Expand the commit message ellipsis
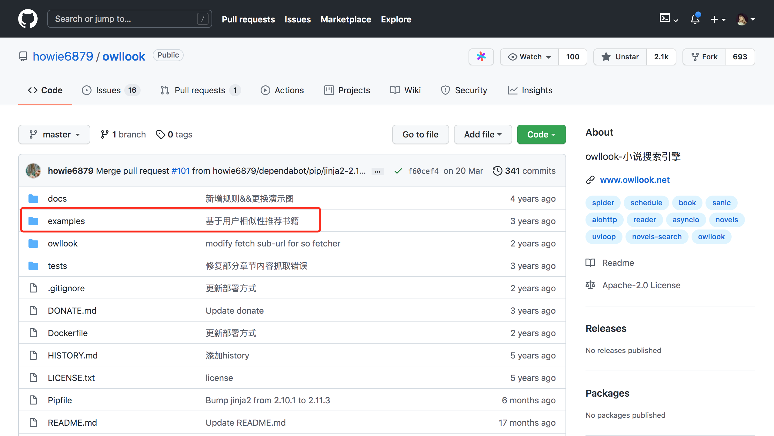774x436 pixels. click(x=377, y=171)
